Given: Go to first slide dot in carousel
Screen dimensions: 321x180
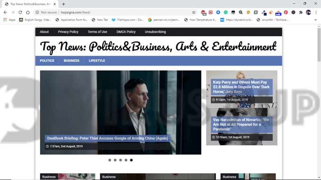Looking at the screenshot, I should point(110,160).
